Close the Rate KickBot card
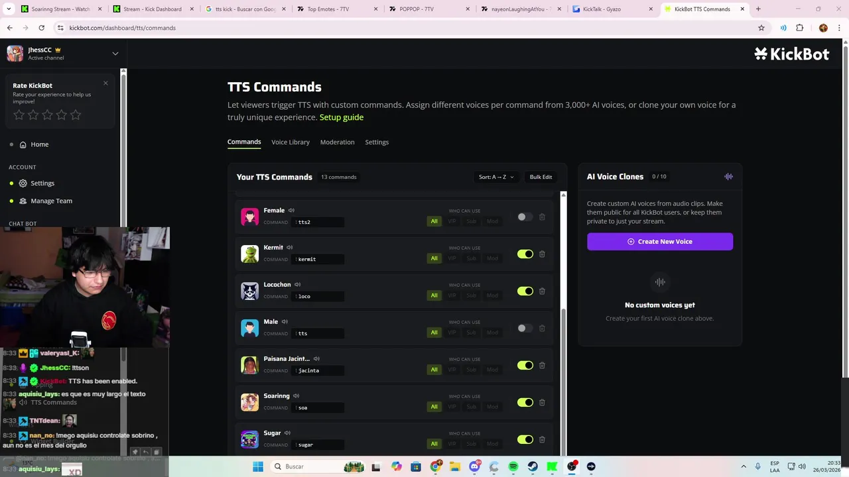 click(105, 83)
